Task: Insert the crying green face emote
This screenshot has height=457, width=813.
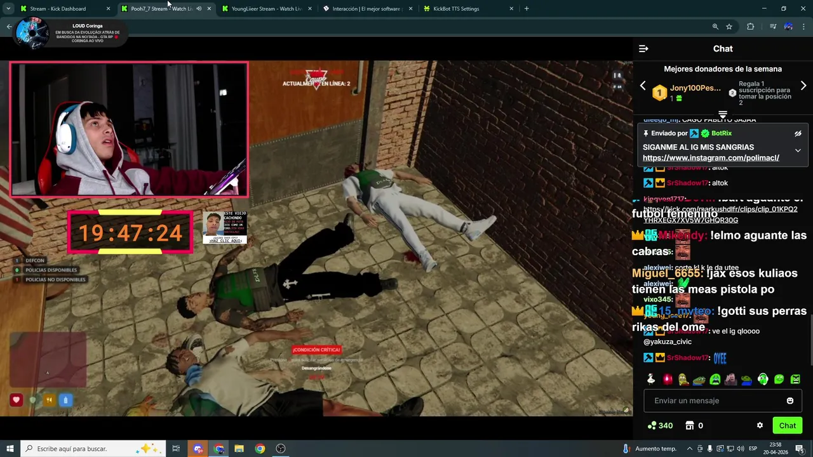Action: pyautogui.click(x=715, y=380)
